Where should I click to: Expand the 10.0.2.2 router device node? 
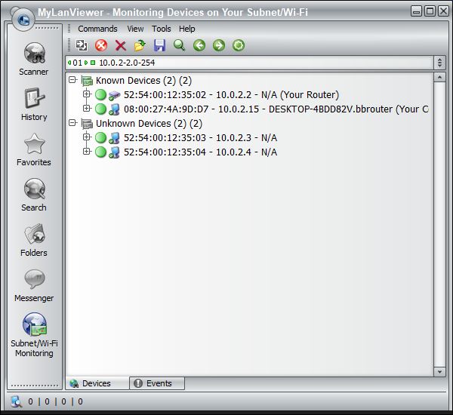86,94
